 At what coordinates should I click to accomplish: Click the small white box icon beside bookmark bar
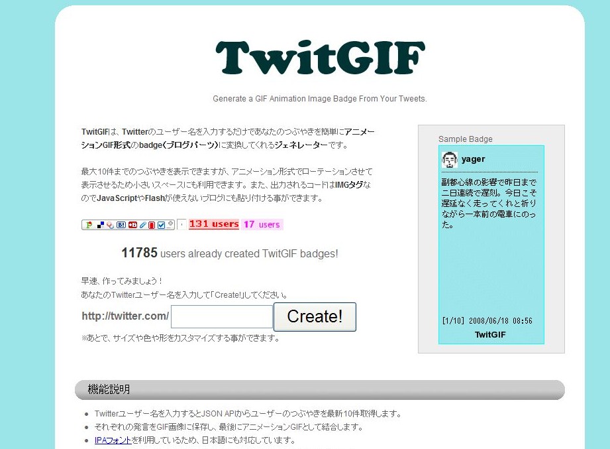coord(181,225)
